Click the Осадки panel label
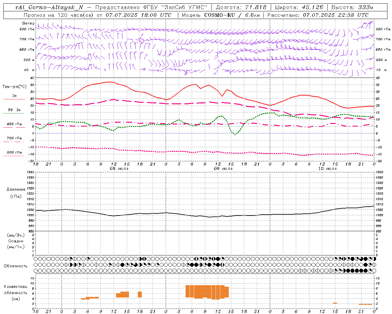This screenshot has height=314, width=392. pos(16,241)
